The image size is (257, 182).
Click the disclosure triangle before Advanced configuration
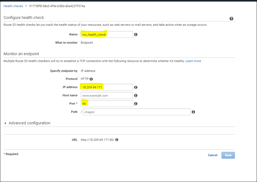5,123
